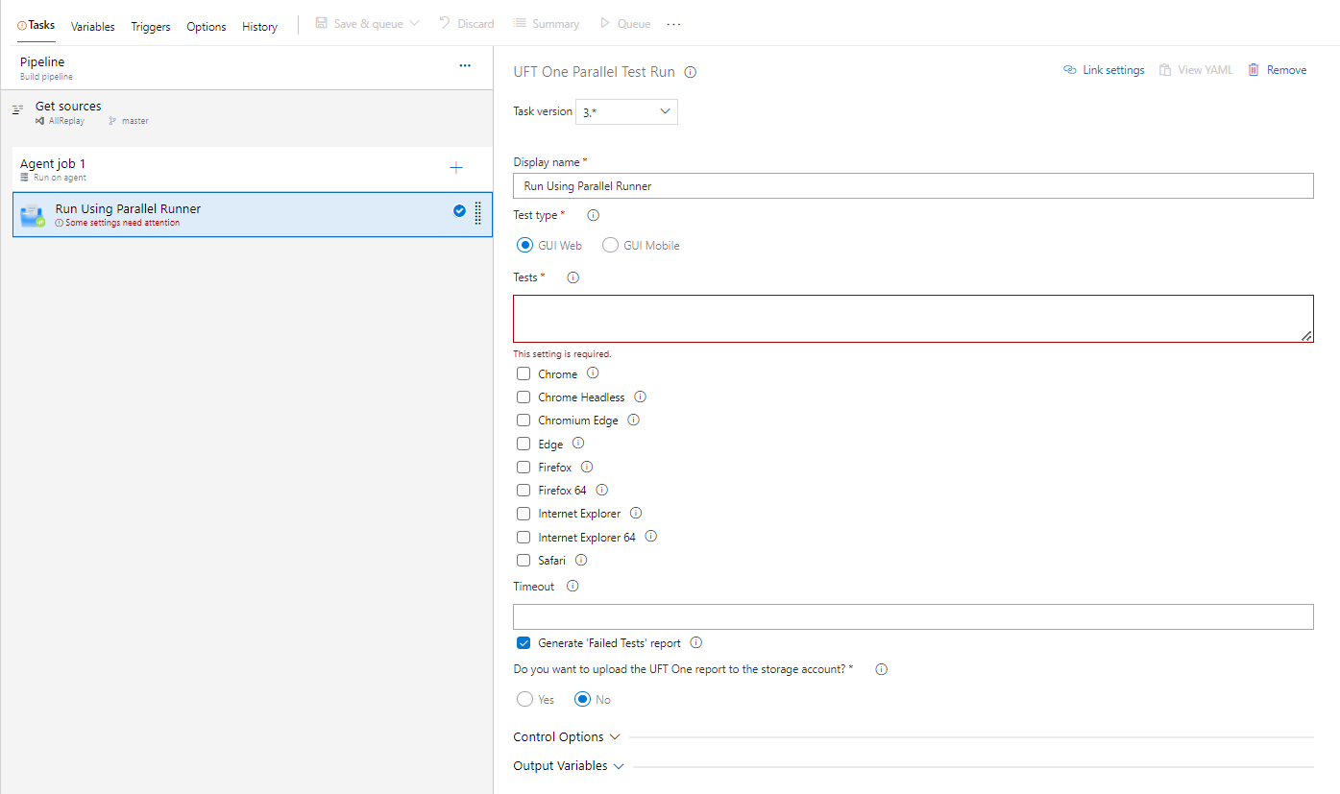
Task: Enable the Chrome browser checkbox
Action: (524, 373)
